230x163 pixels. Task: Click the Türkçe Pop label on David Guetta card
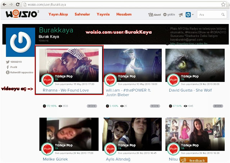click(190, 76)
